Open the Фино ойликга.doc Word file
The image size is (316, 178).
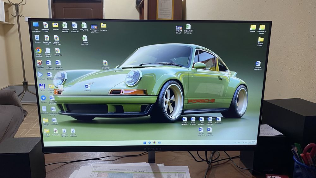[75, 28]
